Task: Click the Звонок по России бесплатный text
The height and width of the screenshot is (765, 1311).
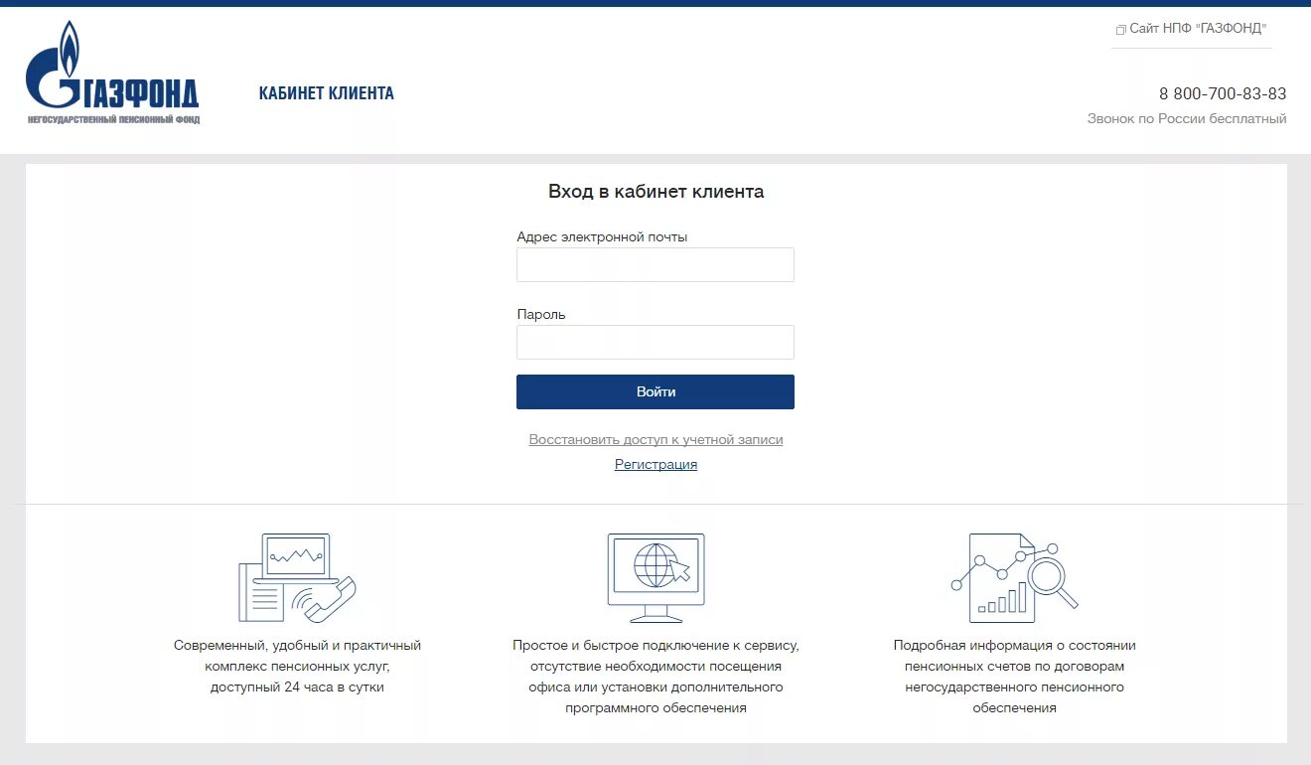Action: coord(1187,119)
